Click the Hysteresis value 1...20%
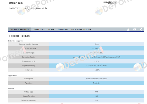The image size is (147, 104). (x=97, y=70)
